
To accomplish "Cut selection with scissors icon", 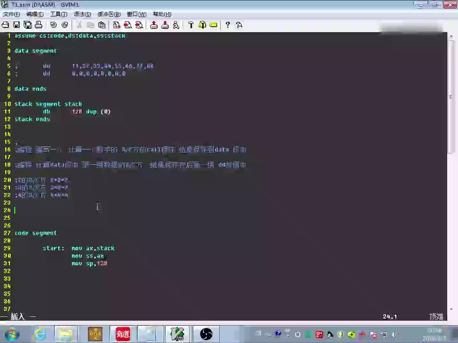I will coord(79,25).
